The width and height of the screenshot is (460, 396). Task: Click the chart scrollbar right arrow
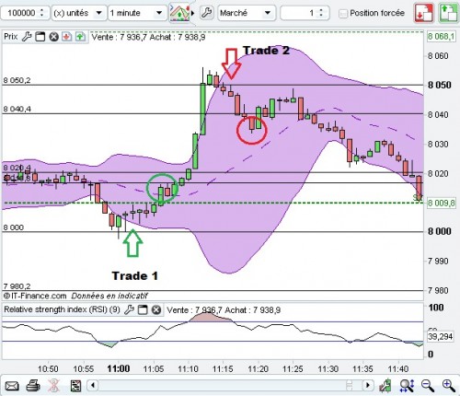click(x=367, y=385)
